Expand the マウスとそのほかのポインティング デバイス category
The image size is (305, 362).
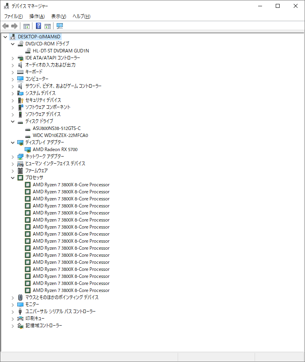pyautogui.click(x=12, y=297)
